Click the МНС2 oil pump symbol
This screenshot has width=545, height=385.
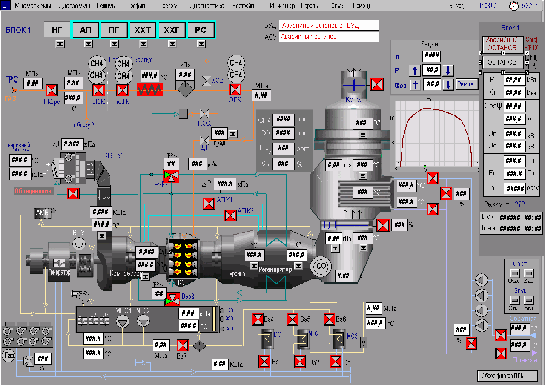click(x=143, y=322)
